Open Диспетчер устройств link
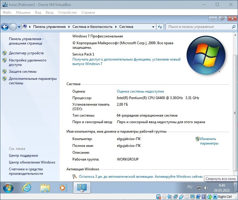 pos(26,53)
